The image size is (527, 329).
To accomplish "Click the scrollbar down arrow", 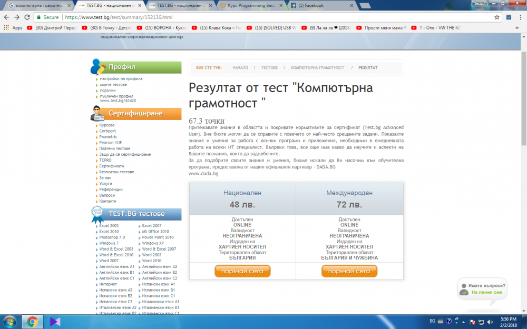I will point(524,311).
